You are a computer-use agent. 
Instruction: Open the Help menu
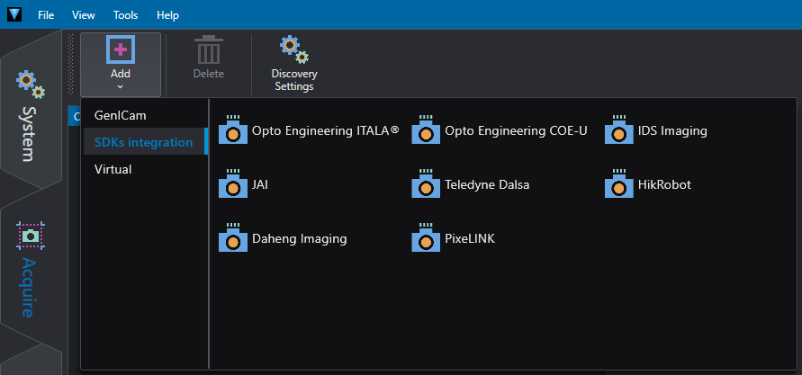(167, 14)
